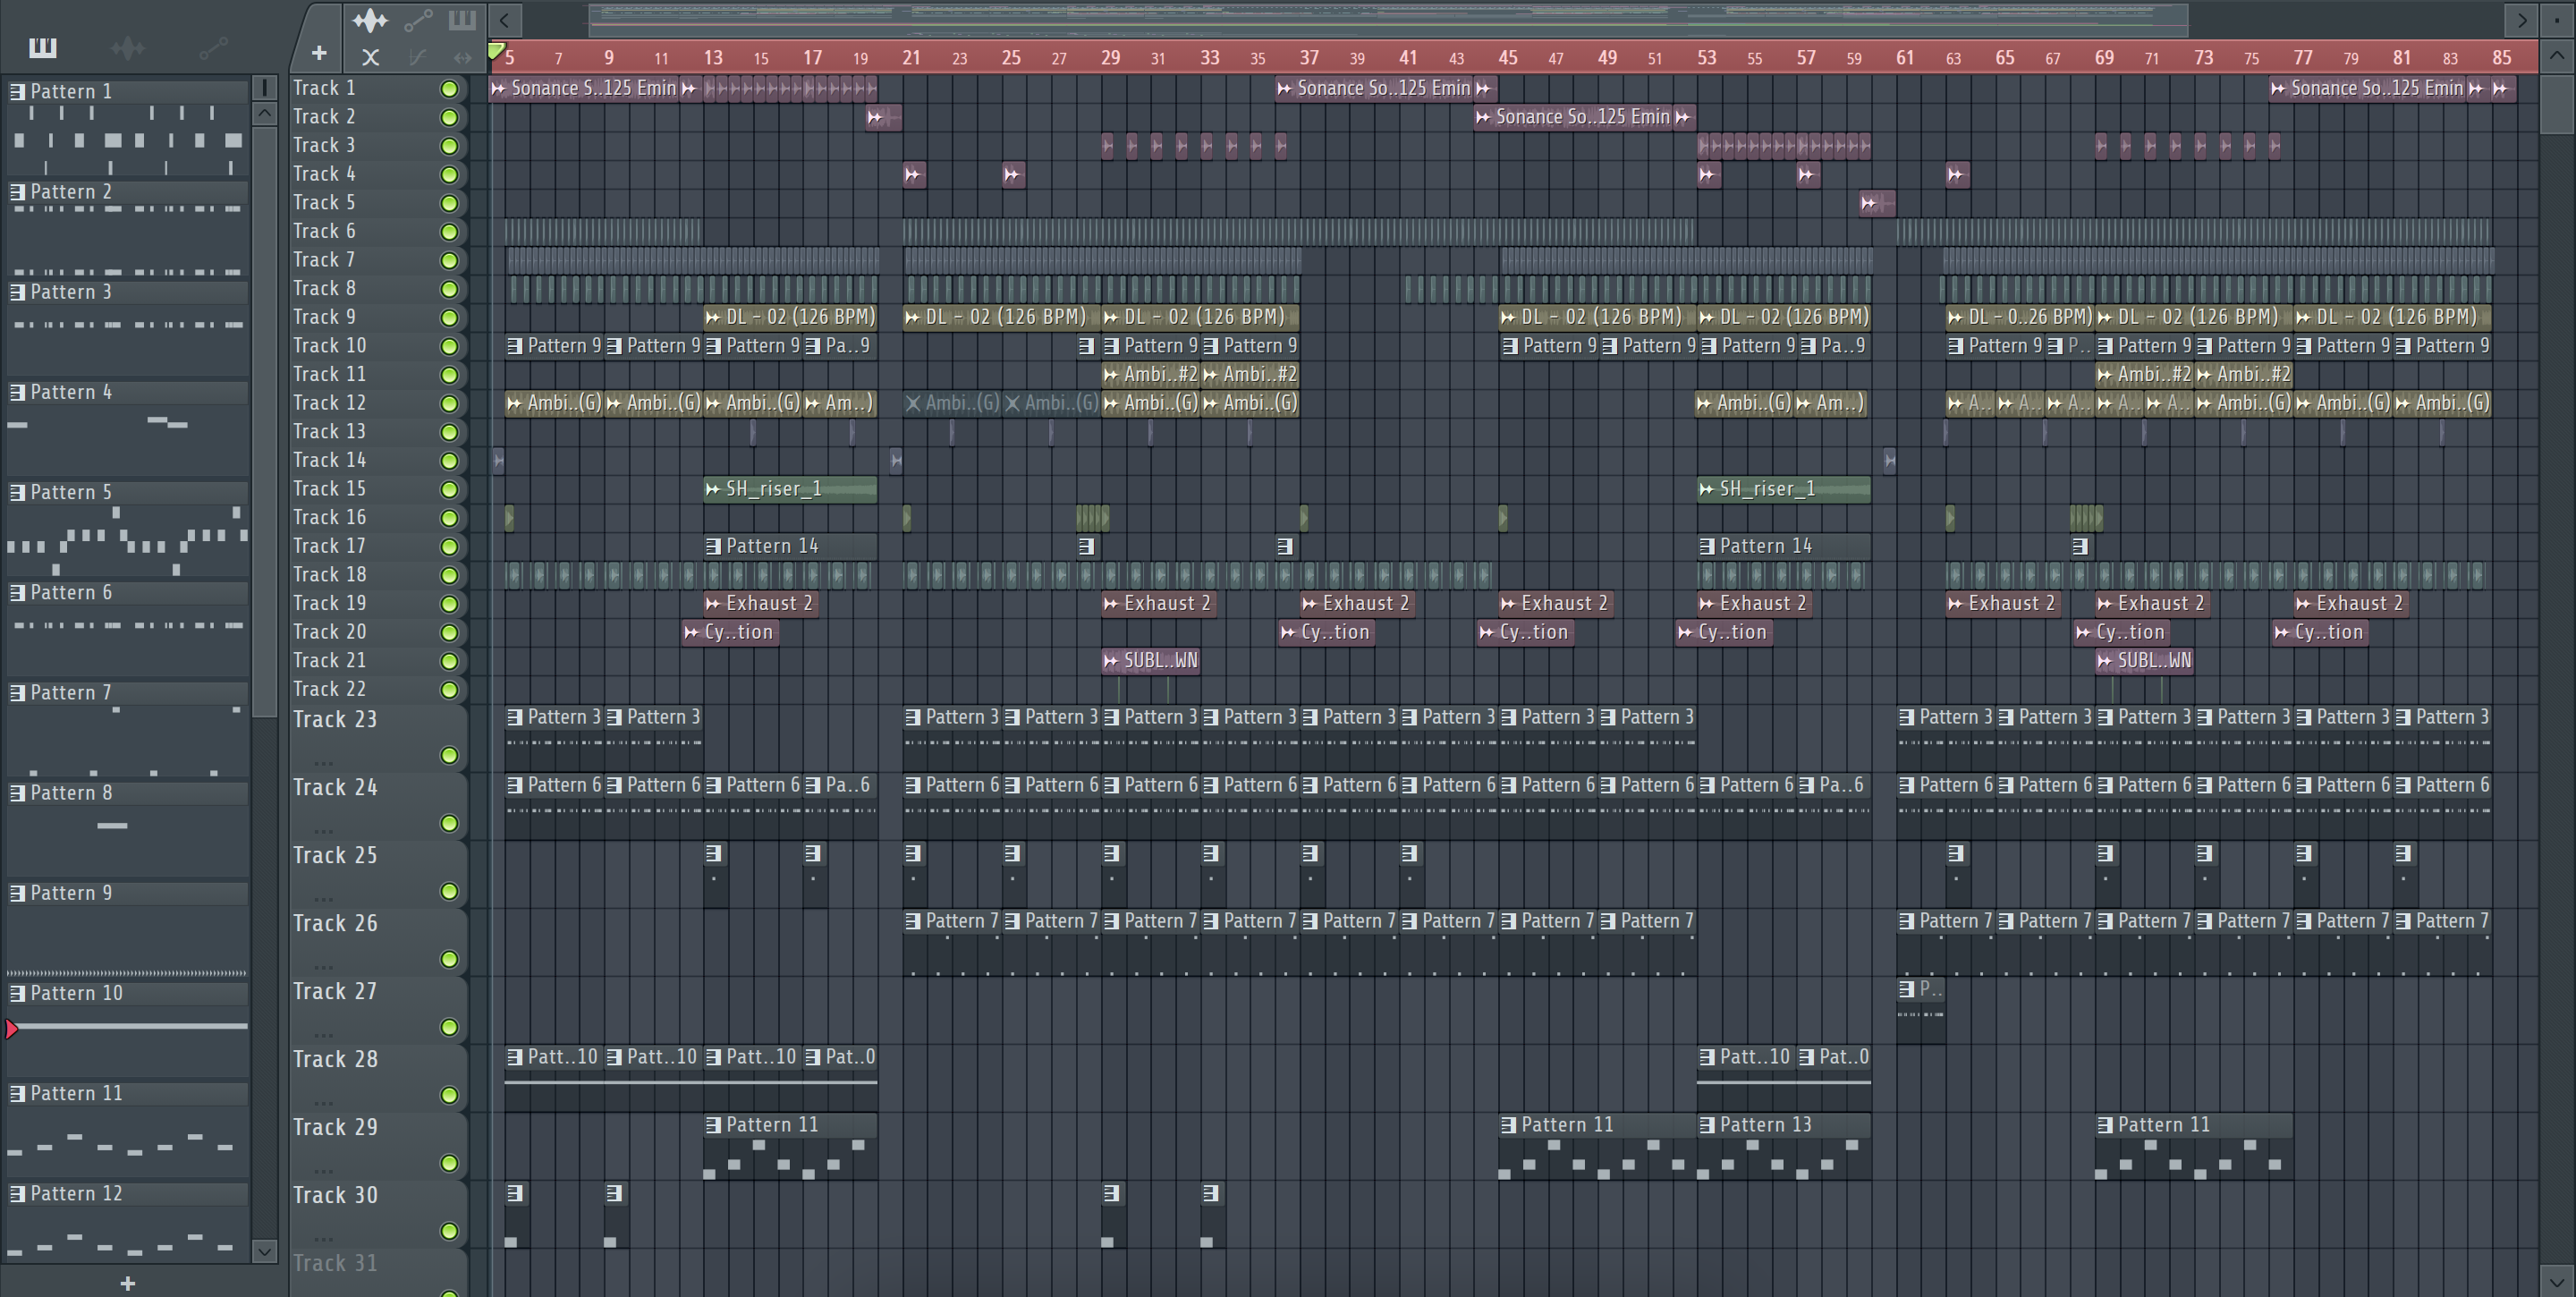Select Pattern 14 clip at bar 13
The image size is (2576, 1297).
pyautogui.click(x=790, y=546)
